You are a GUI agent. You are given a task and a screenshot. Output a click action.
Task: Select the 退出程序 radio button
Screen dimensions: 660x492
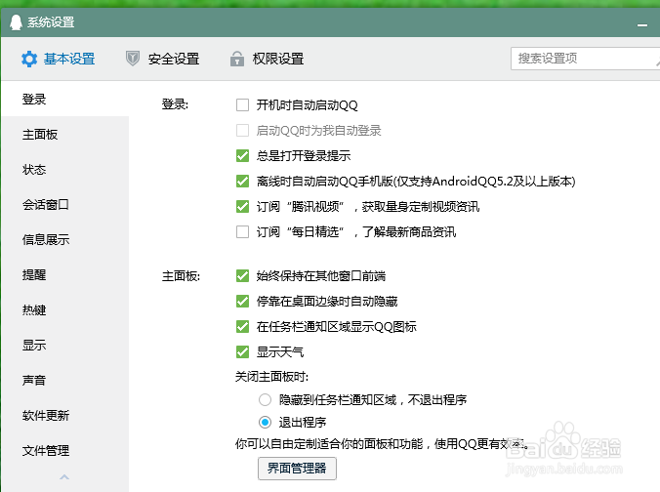pos(265,422)
